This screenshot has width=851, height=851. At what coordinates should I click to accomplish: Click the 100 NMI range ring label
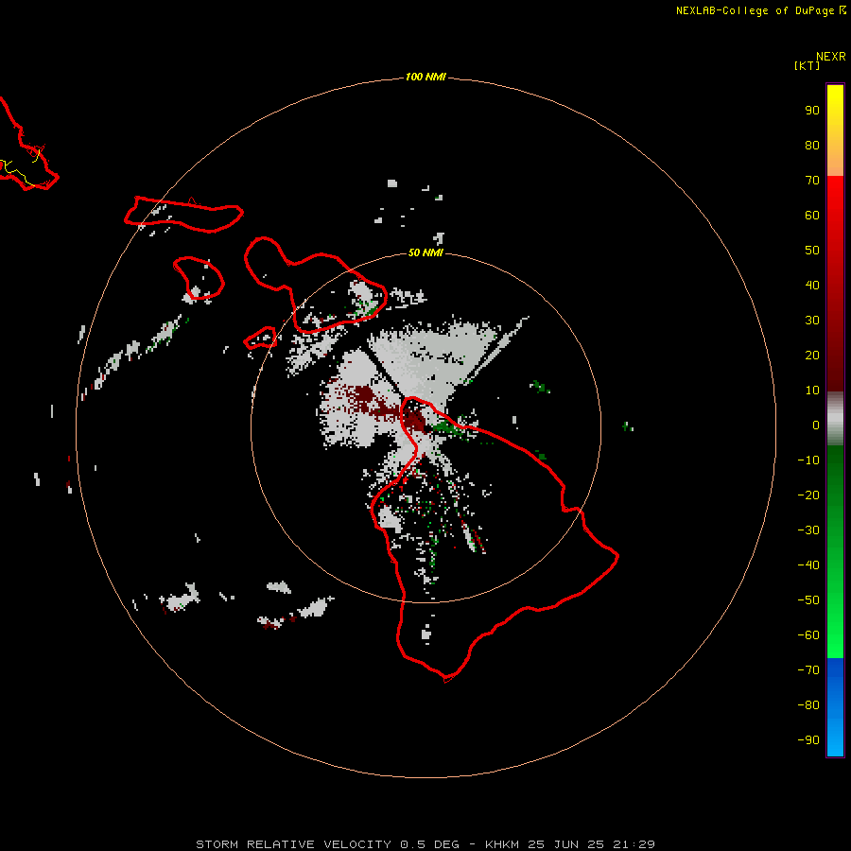click(x=425, y=78)
